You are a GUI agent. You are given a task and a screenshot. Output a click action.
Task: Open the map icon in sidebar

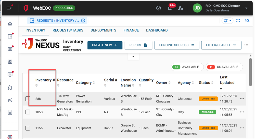(x=10, y=49)
